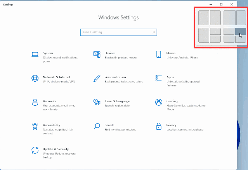Snap window to bottom-right zone of three-zone layout
The width and height of the screenshot is (248, 170).
[215, 39]
